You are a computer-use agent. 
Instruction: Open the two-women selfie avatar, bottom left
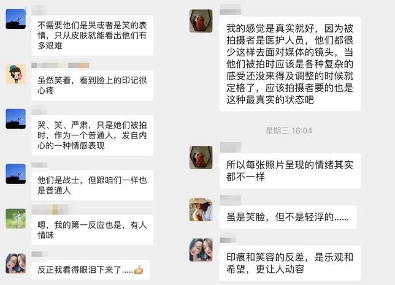tap(15, 264)
